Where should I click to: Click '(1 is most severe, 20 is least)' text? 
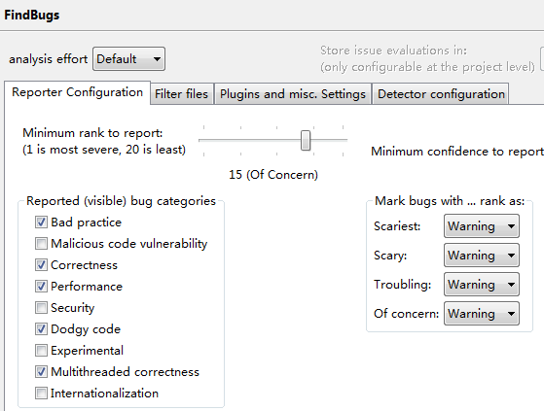[104, 150]
